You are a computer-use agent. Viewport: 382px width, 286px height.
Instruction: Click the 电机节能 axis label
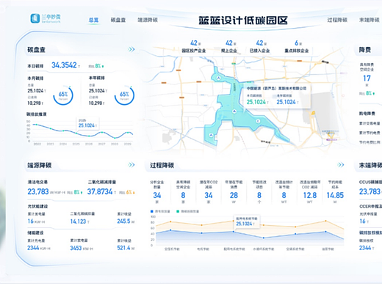point(203,249)
